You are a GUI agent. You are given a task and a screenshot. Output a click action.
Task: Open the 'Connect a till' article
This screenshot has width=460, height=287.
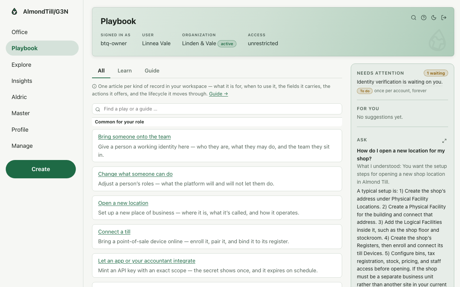114,232
